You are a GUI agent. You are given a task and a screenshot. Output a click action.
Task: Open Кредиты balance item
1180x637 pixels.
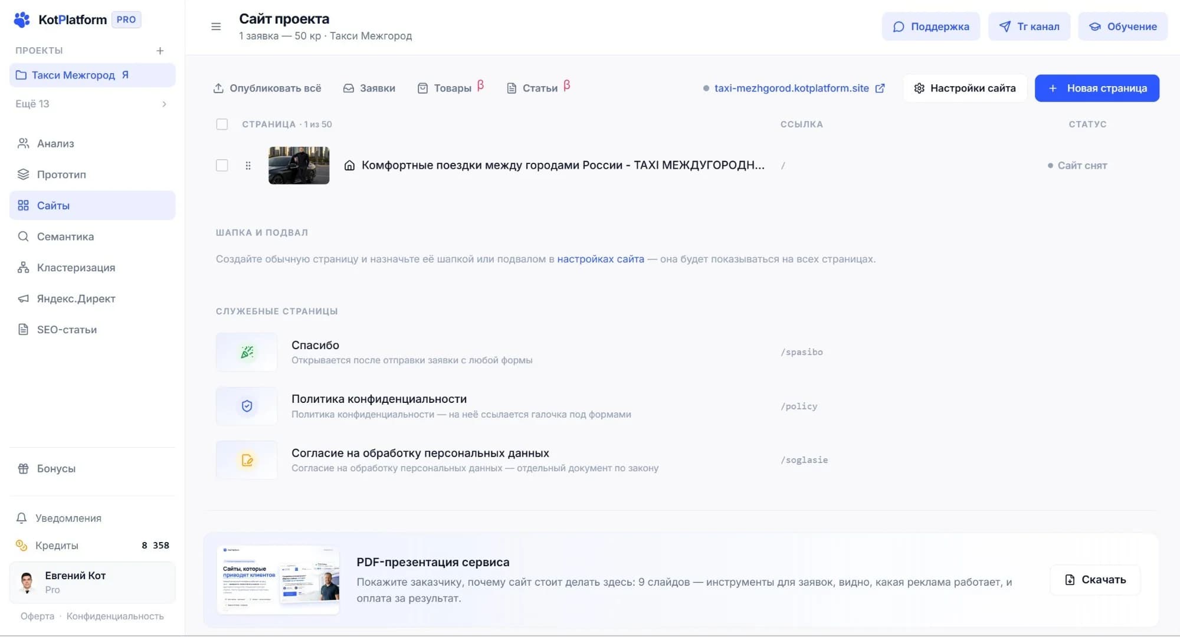(x=92, y=546)
